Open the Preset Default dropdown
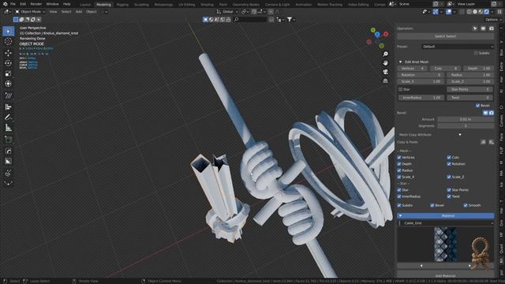Viewport: 505px width, 284px height. (x=458, y=47)
